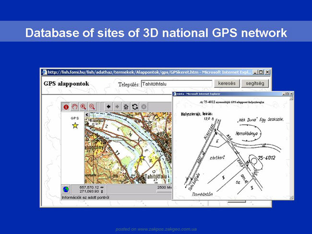312x234 pixels.
Task: Click the keresés search button
Action: coord(227,83)
